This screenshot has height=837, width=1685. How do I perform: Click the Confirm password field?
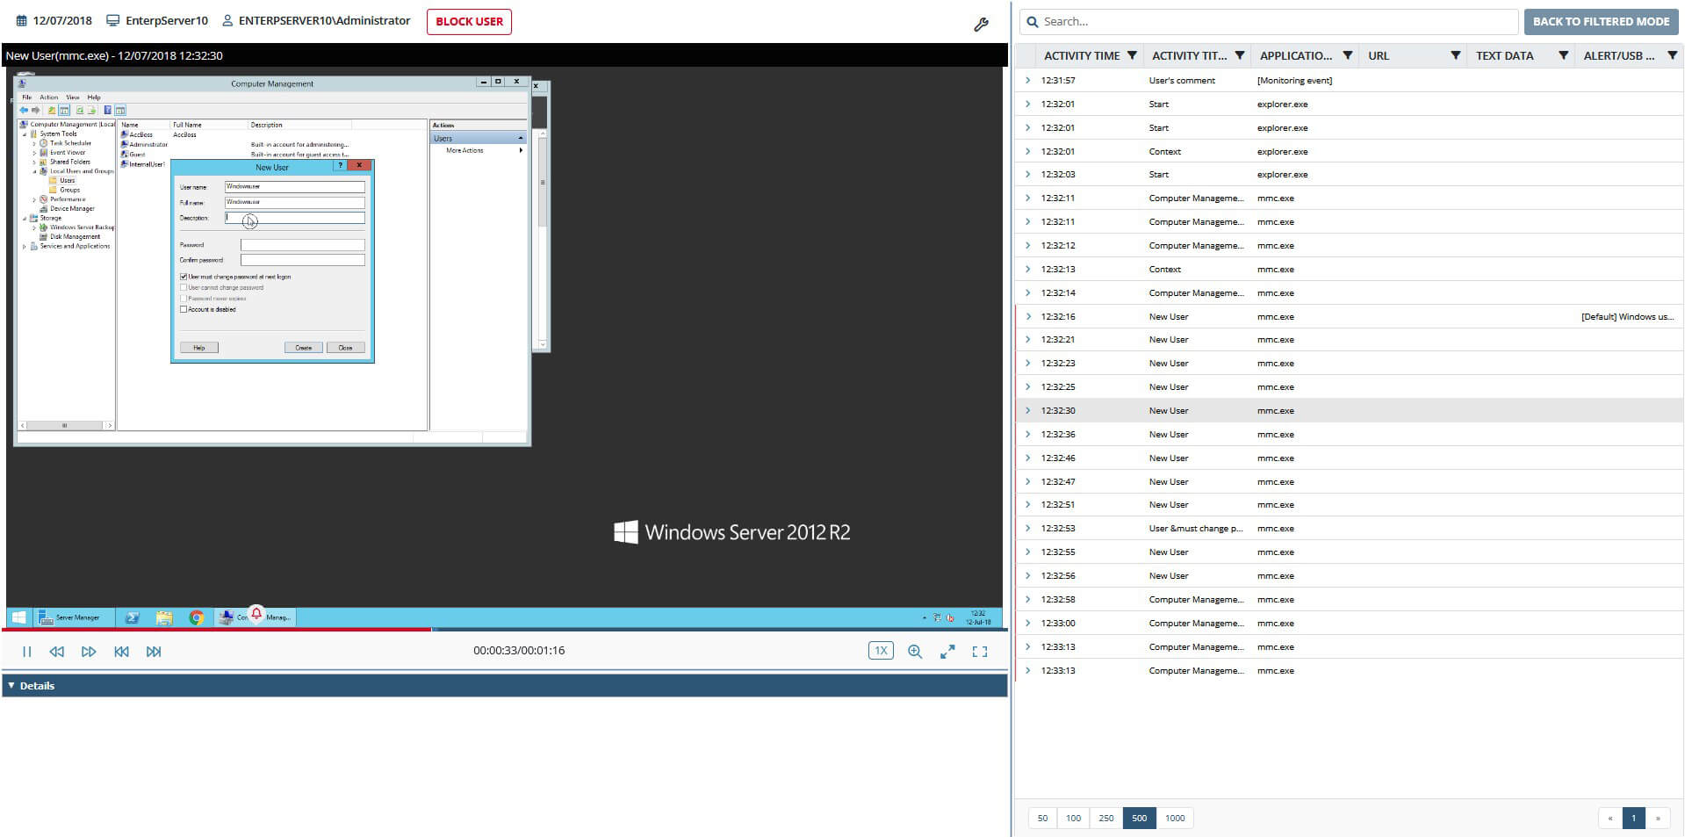(x=303, y=260)
